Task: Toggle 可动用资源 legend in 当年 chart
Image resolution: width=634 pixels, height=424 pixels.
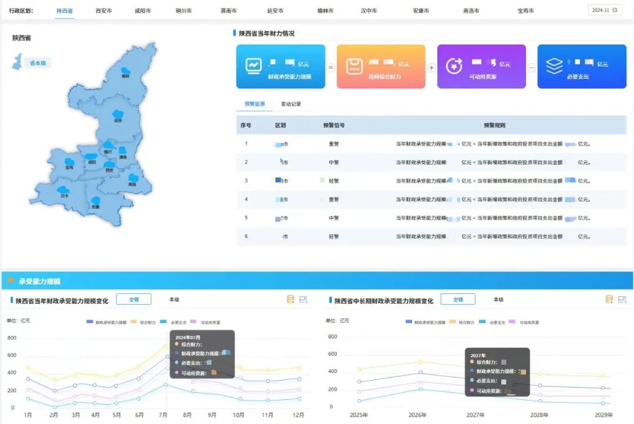Action: 205,322
